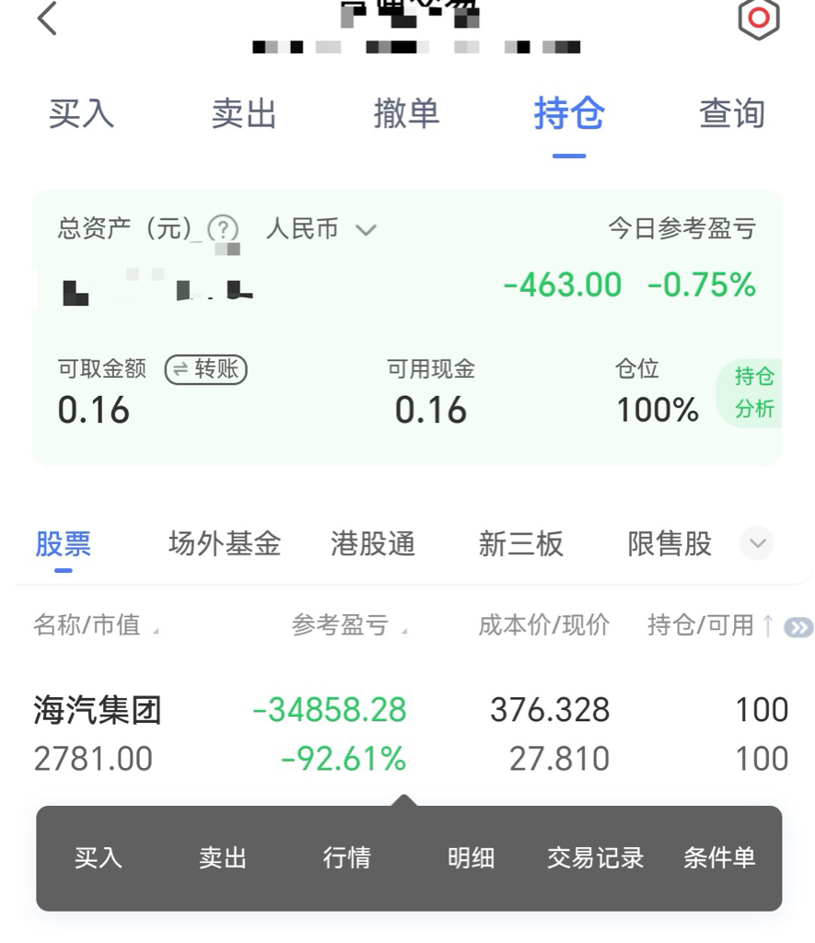Open the 查询 tab

[732, 113]
